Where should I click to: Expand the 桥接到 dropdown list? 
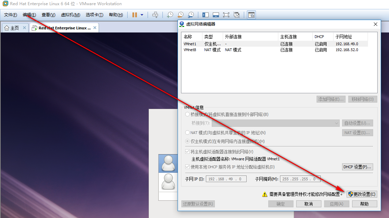coord(276,123)
